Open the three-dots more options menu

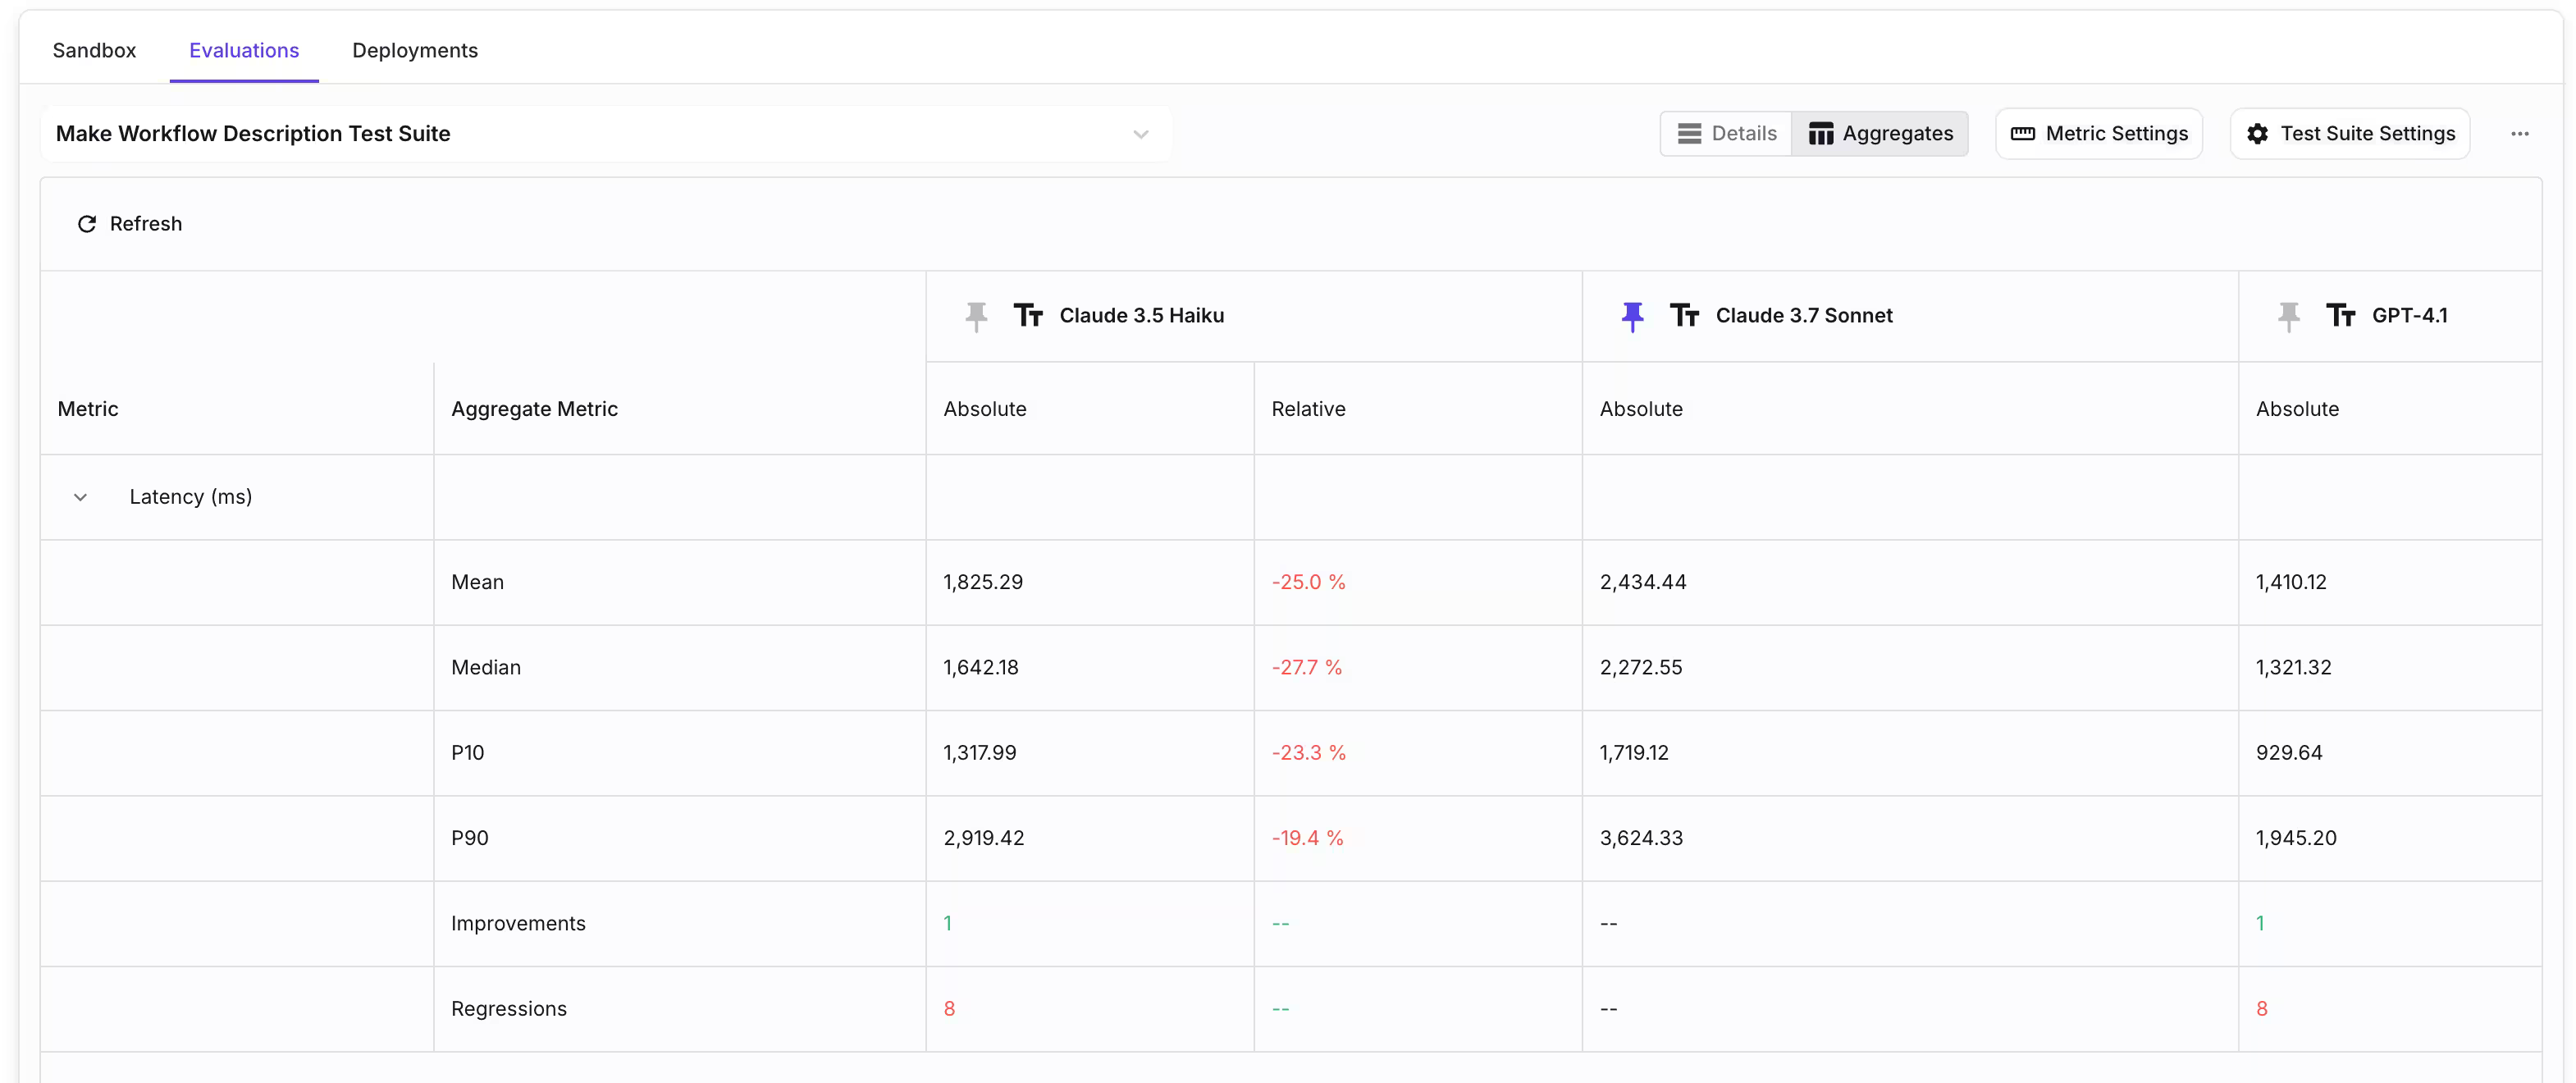point(2519,134)
